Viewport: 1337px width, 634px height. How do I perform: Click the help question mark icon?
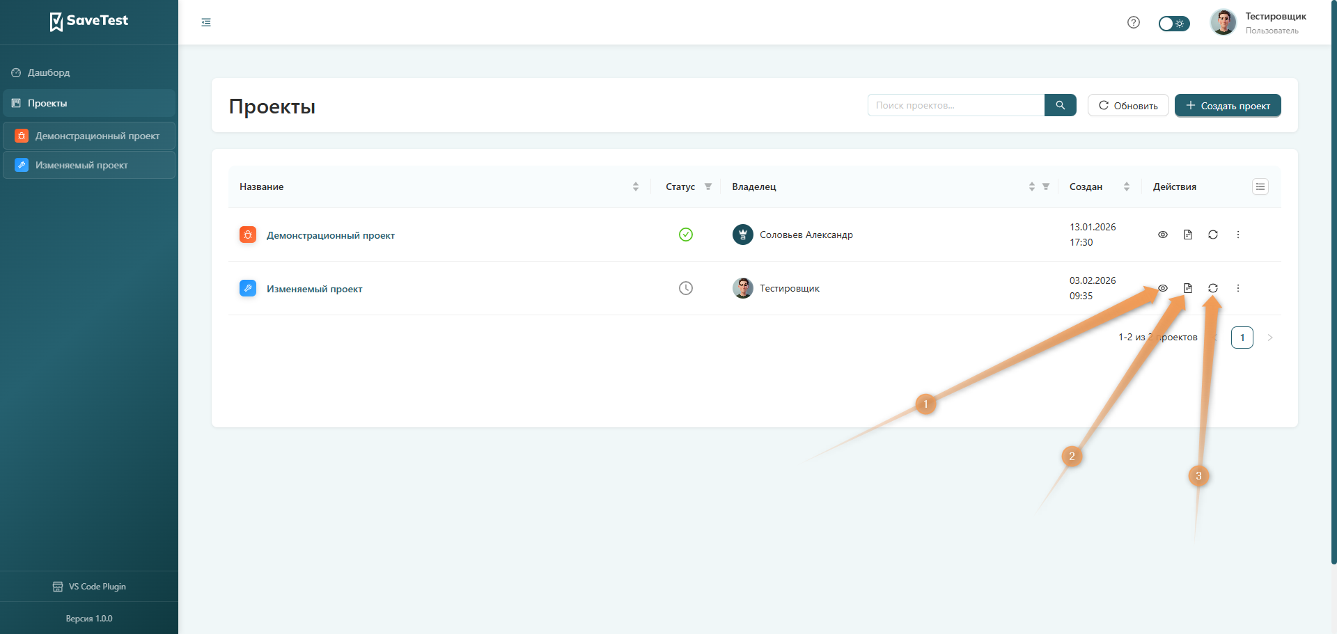point(1134,22)
